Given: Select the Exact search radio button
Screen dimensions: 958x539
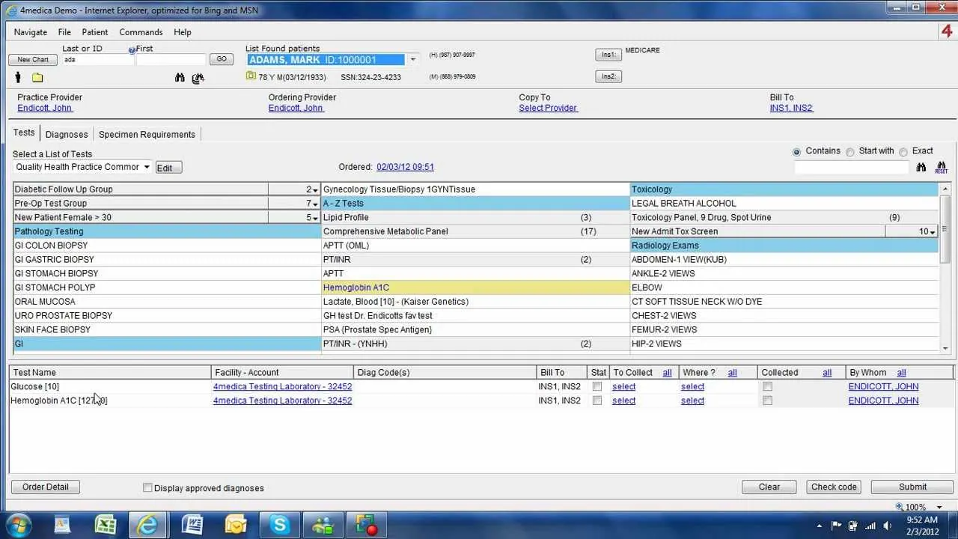Looking at the screenshot, I should click(x=903, y=151).
